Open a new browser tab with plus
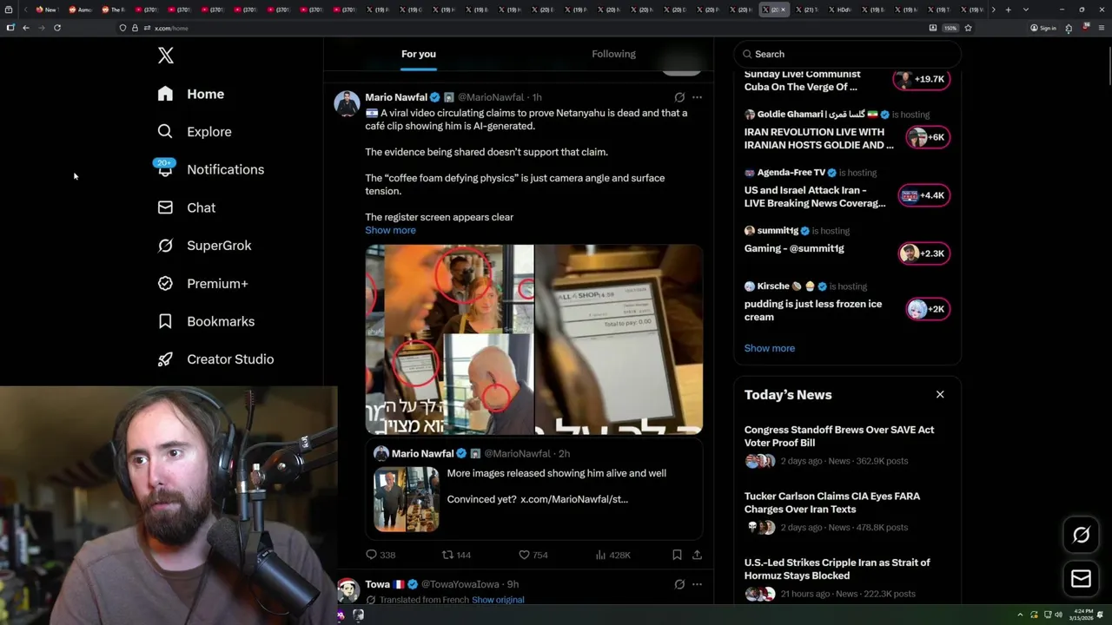Viewport: 1112px width, 625px height. pyautogui.click(x=1008, y=10)
